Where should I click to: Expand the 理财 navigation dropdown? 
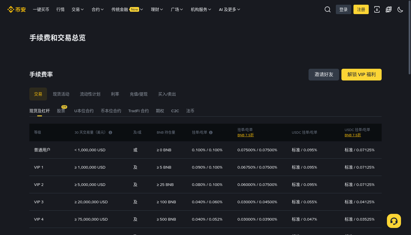pyautogui.click(x=157, y=9)
